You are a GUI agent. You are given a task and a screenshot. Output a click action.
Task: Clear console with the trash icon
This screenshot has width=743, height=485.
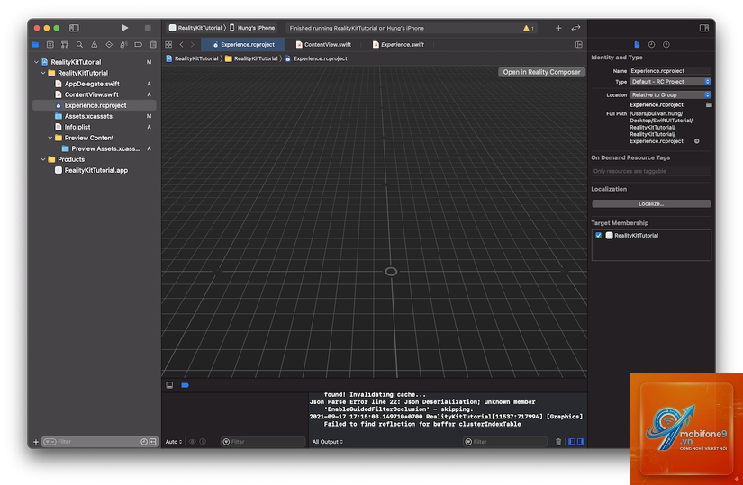click(558, 442)
